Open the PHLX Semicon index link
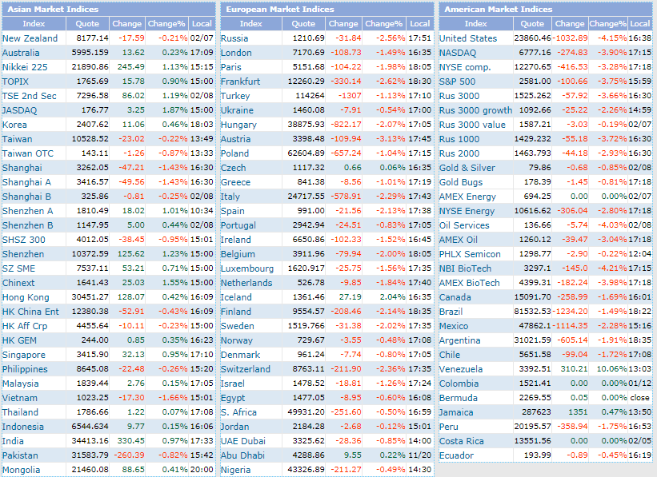Viewport: 657px width, 477px height. coord(470,254)
